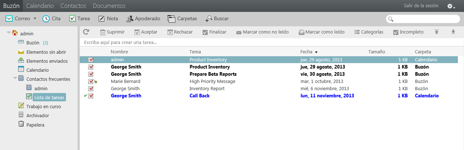Click the move-to-top arrow icon
Viewport: 464px width, 150px height.
coord(437,32)
